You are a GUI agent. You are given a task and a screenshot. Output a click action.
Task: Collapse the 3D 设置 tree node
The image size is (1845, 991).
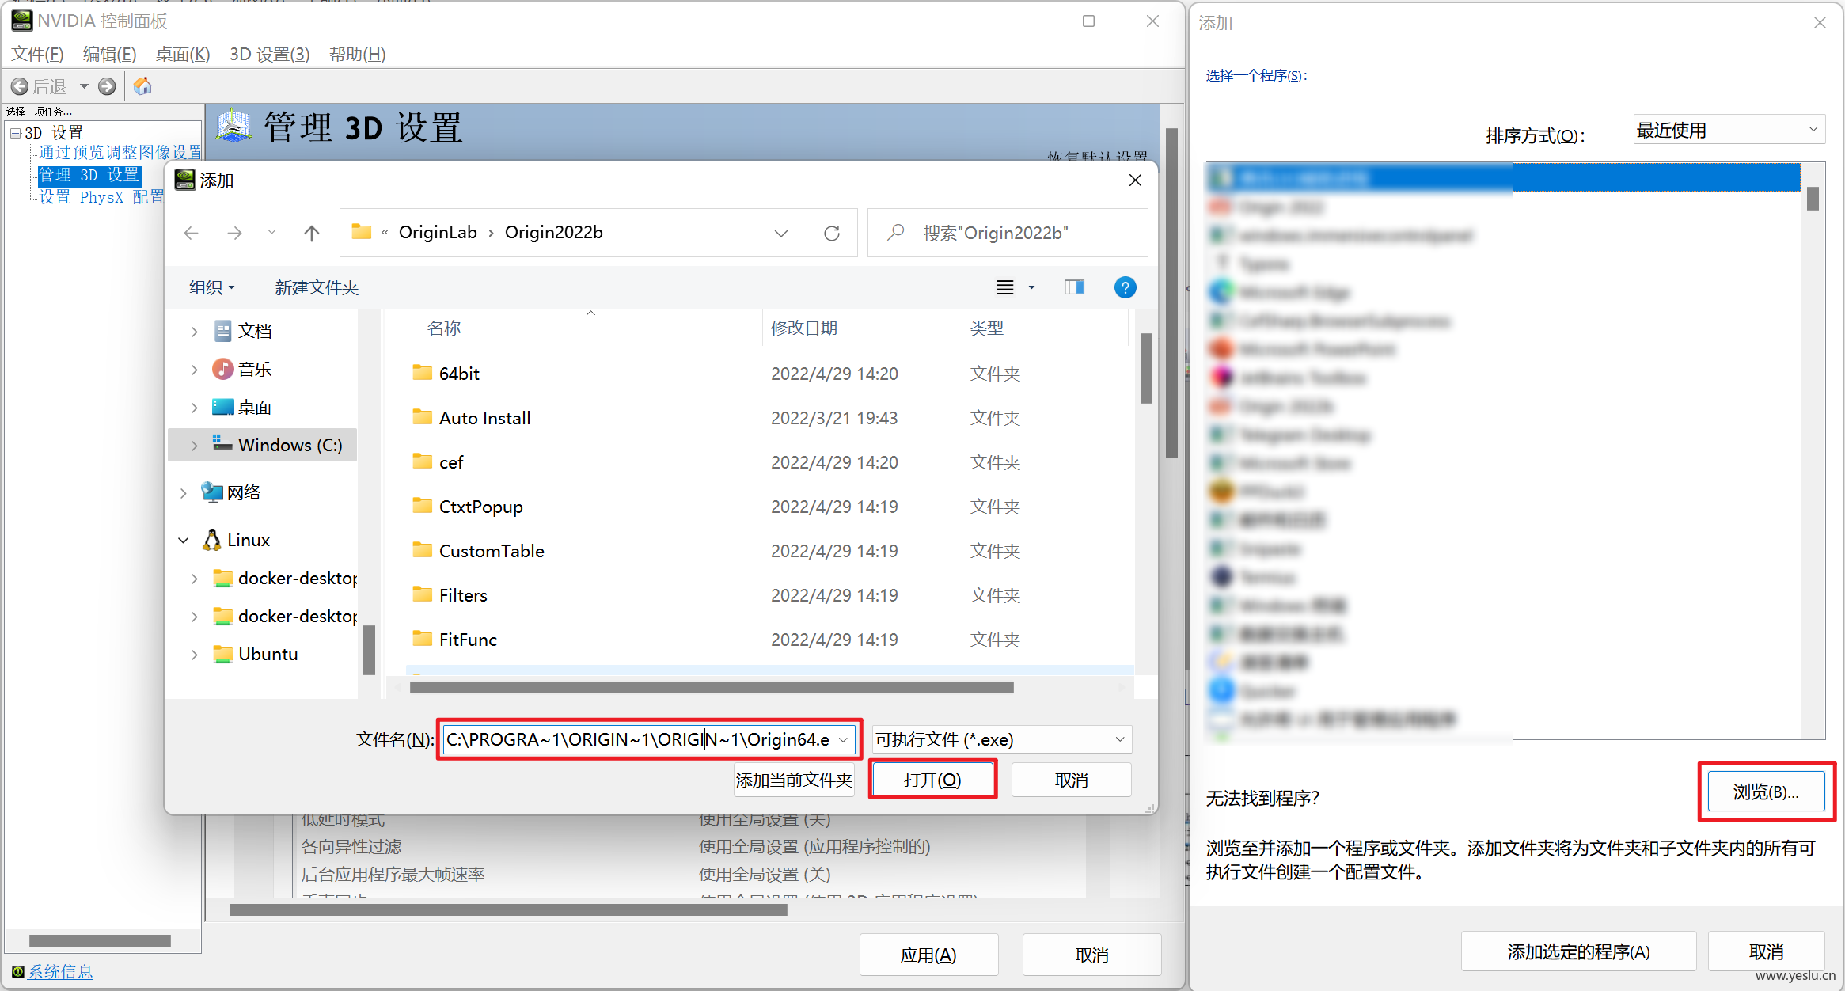(x=15, y=133)
